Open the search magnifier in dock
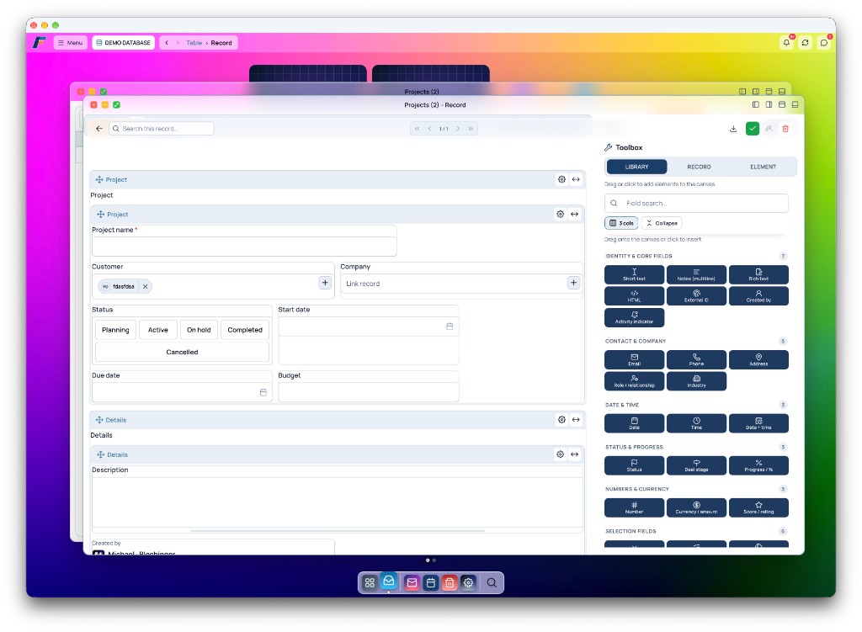 tap(492, 582)
